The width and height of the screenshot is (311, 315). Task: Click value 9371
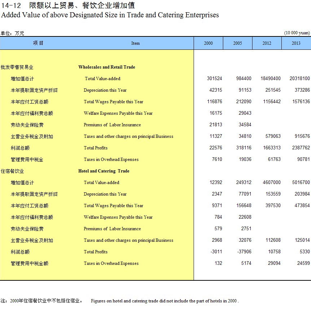tap(217, 205)
